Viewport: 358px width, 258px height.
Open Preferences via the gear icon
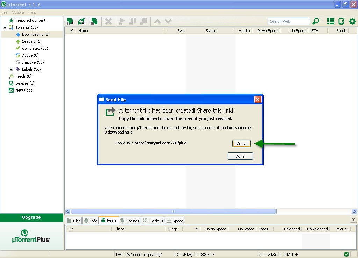click(352, 21)
